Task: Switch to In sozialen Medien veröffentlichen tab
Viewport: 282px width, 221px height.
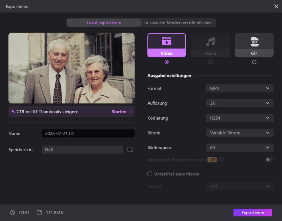Action: pyautogui.click(x=178, y=23)
